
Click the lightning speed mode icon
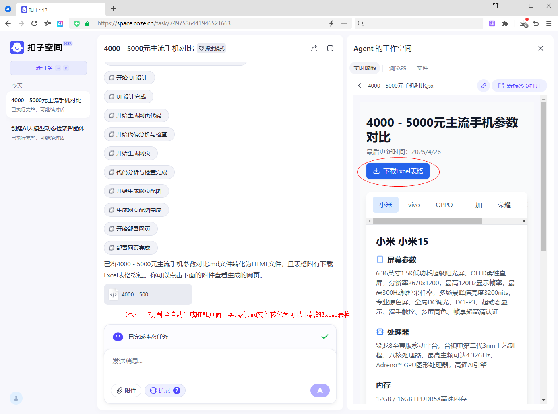(x=331, y=23)
